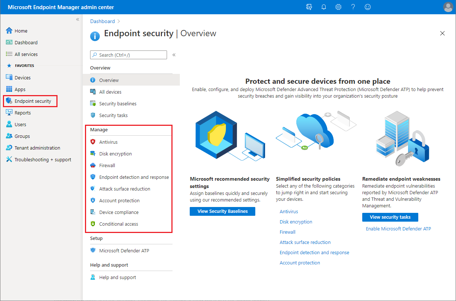This screenshot has width=456, height=301.
Task: Follow the Account protection link in main pane
Action: [x=300, y=263]
